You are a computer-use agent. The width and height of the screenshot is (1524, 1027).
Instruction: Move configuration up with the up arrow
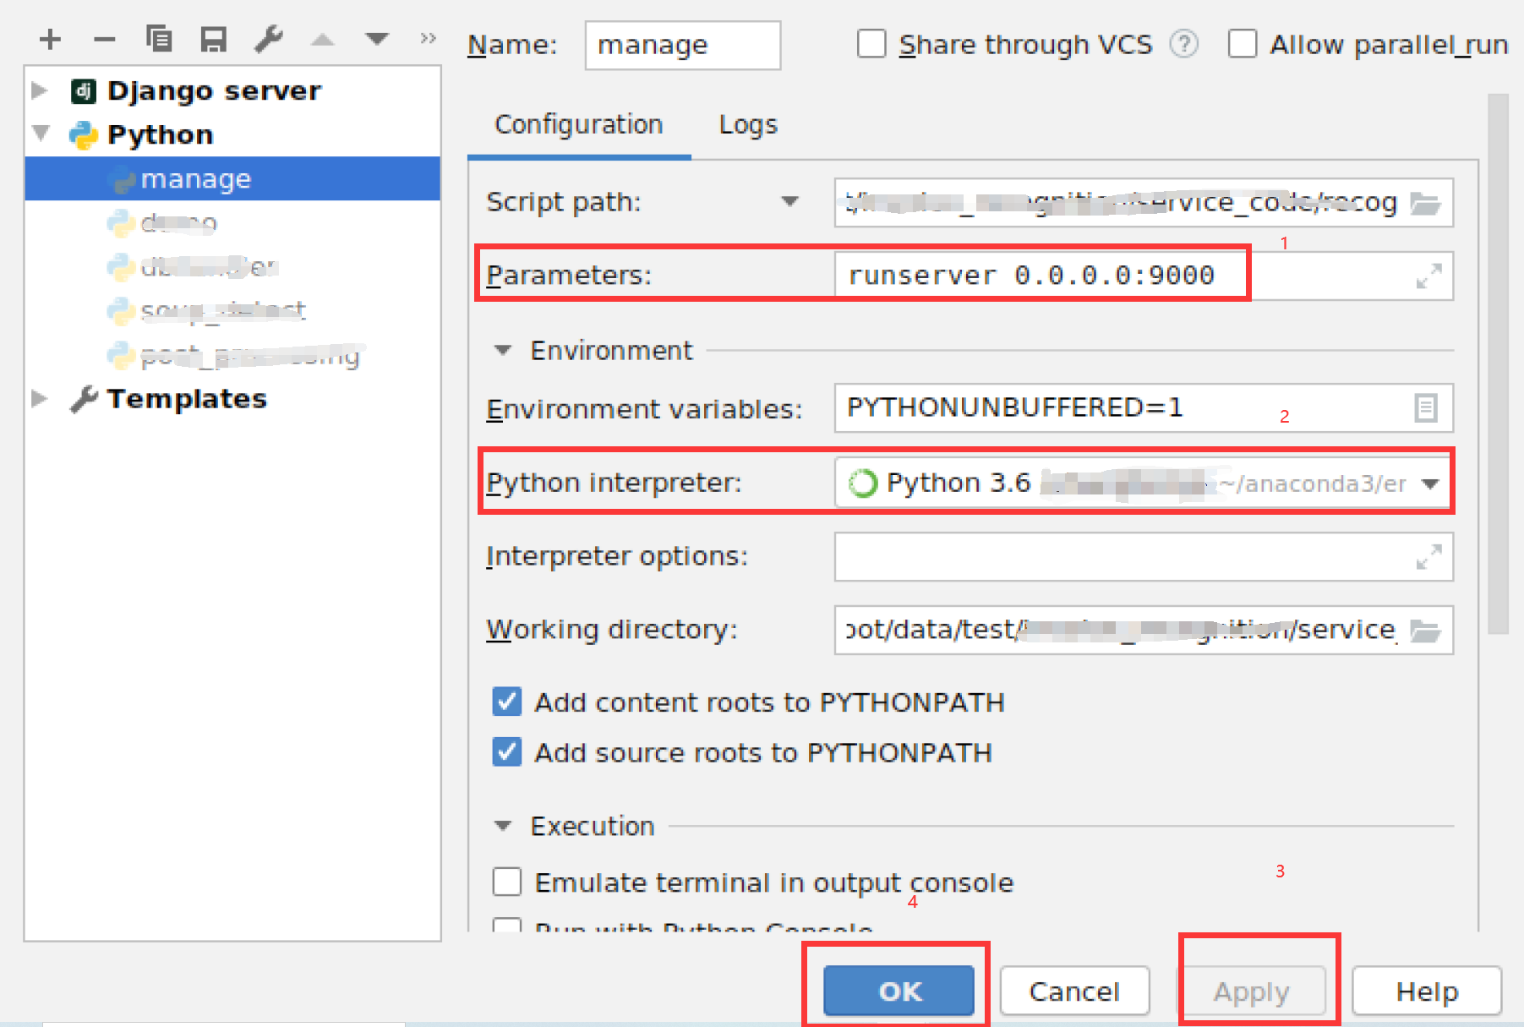pos(322,39)
